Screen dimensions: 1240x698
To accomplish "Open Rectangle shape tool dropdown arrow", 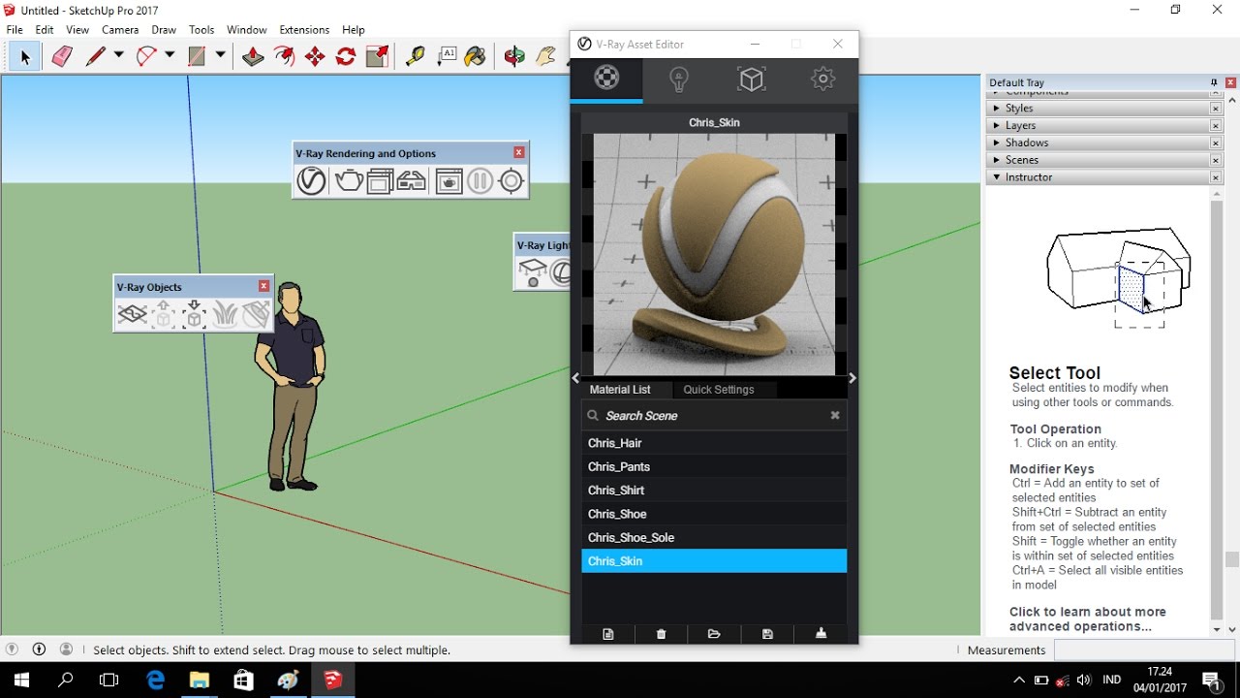I will tap(221, 56).
